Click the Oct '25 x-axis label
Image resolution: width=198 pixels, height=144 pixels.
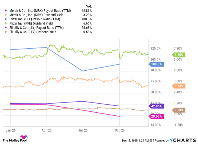point(120,130)
